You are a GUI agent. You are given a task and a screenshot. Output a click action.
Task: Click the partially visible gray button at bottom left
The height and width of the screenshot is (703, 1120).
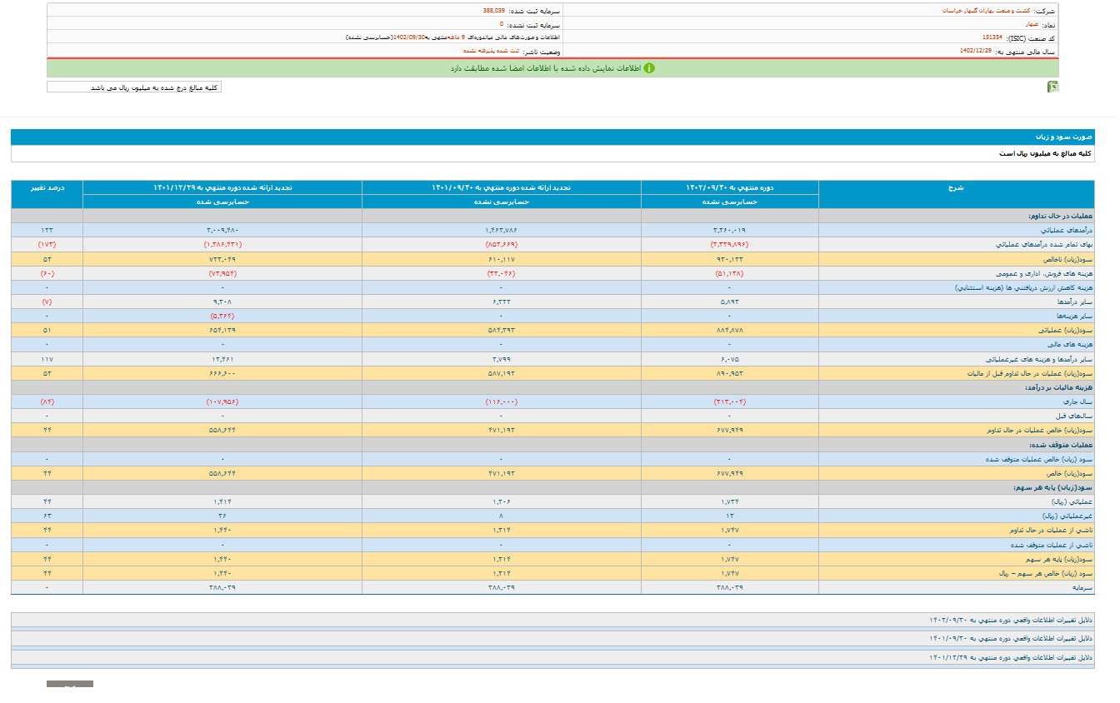70,685
